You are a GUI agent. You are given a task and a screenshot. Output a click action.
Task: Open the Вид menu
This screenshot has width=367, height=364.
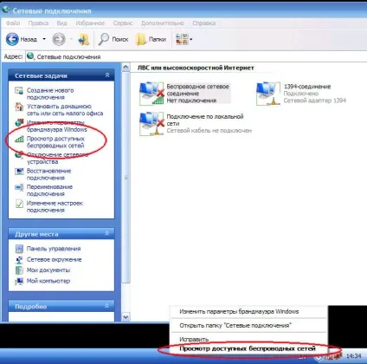(61, 23)
